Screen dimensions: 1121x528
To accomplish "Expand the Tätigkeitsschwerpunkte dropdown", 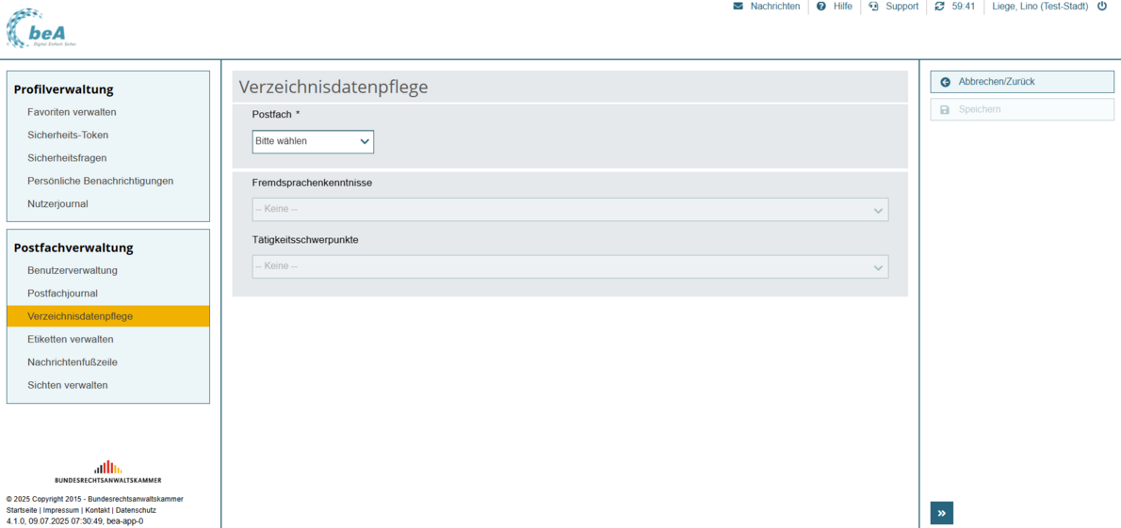I will coord(570,267).
